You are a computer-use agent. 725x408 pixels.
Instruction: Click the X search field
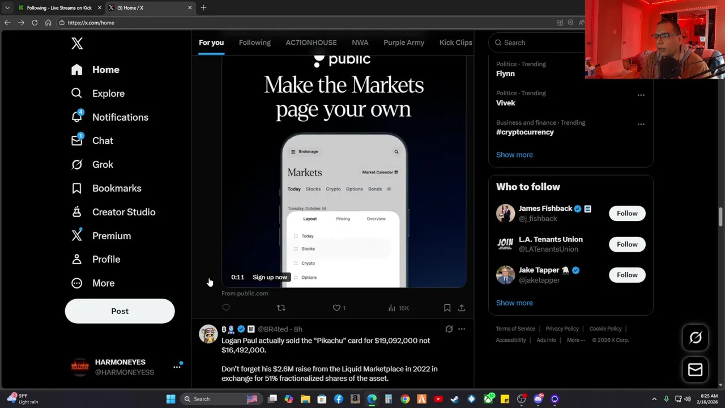coord(537,42)
